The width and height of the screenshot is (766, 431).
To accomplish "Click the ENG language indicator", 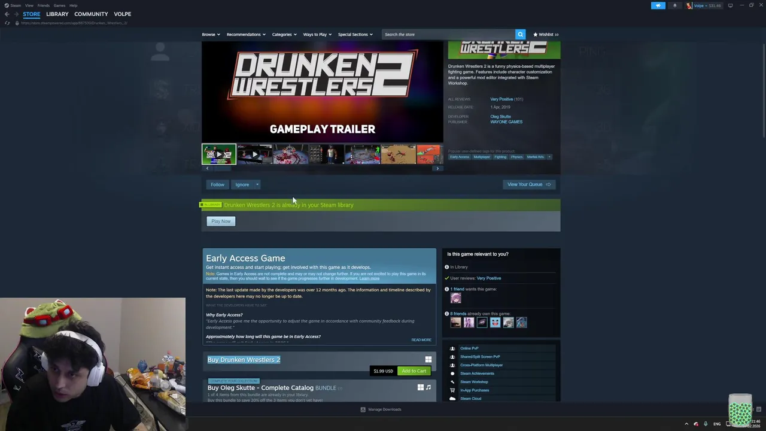I will [717, 424].
